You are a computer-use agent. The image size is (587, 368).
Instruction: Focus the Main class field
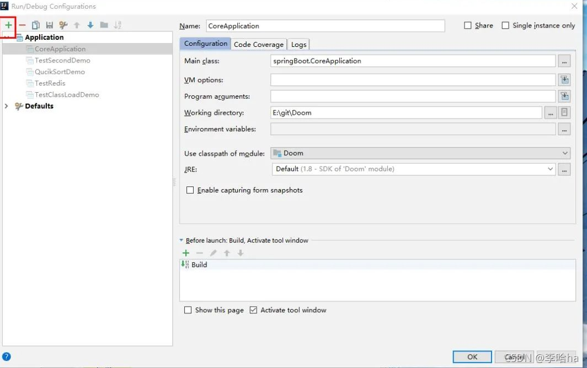413,61
